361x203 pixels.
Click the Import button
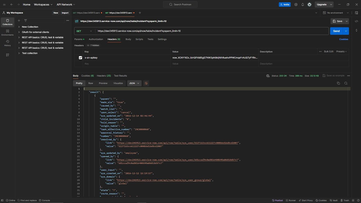[x=65, y=13]
